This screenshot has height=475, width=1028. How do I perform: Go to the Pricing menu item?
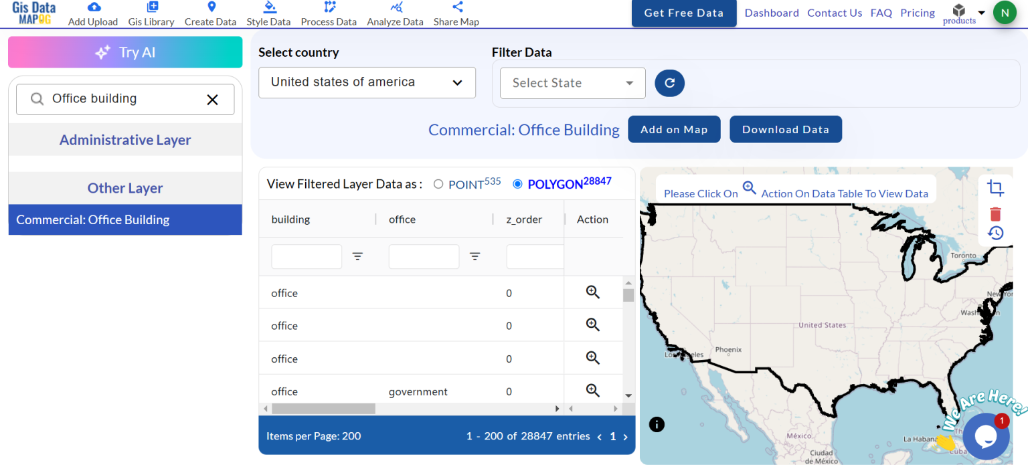click(917, 12)
